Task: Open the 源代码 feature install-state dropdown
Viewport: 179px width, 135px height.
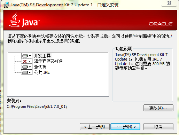Action: 27,67
